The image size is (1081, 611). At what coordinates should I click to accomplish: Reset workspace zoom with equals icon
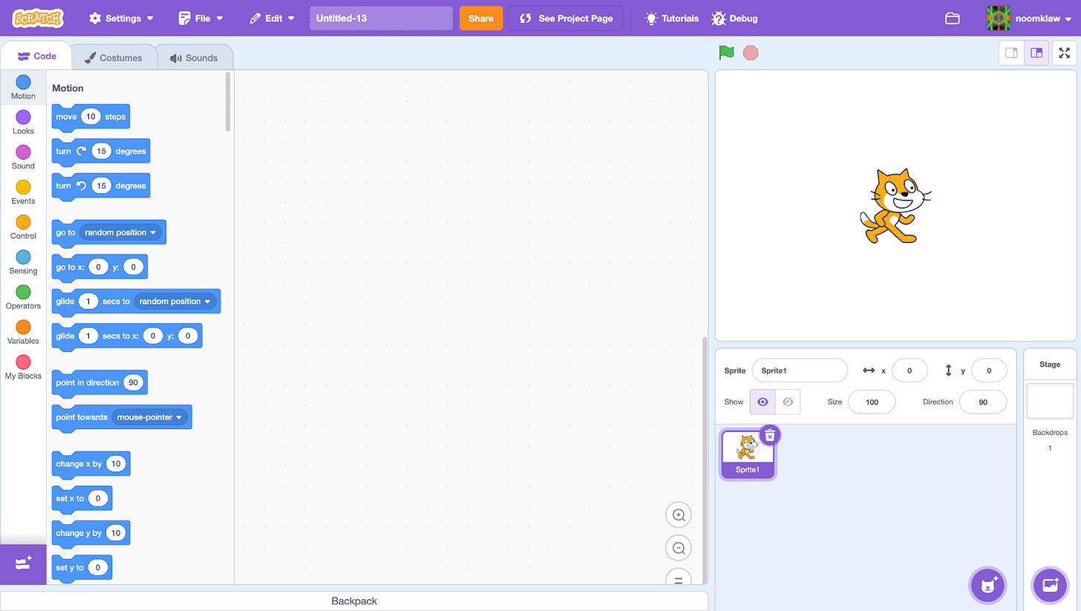point(679,578)
